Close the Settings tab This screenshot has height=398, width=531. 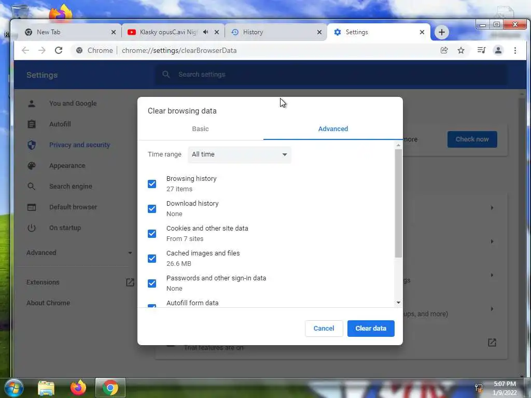click(422, 32)
